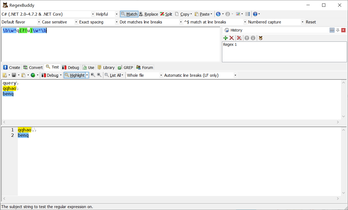Viewport: 348px width, 210px height.
Task: Clear all history with the crossed-pages icon
Action: pyautogui.click(x=239, y=38)
